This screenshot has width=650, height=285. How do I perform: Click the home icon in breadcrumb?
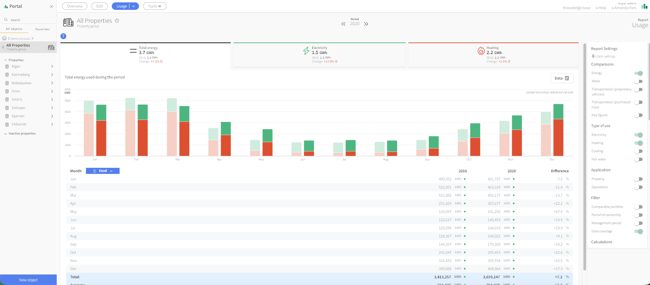pyautogui.click(x=4, y=38)
